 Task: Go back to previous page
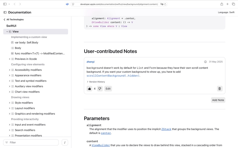(15, 4)
